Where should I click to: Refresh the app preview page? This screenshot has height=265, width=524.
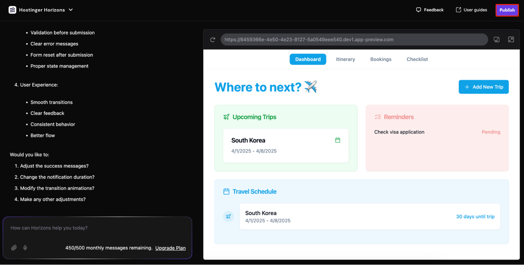(x=213, y=39)
